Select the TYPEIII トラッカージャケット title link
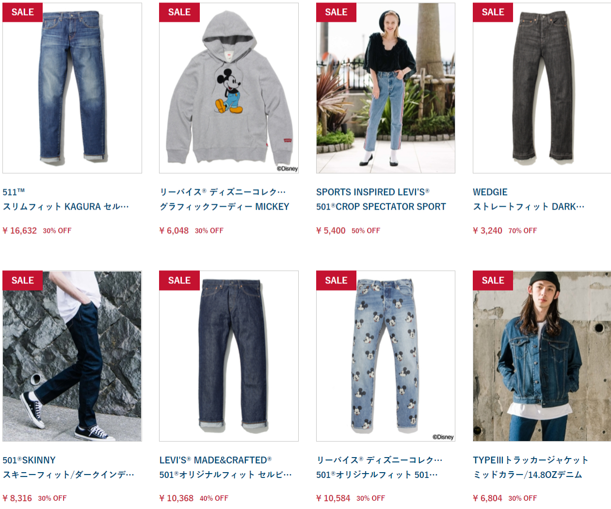The height and width of the screenshot is (509, 611). (x=531, y=460)
